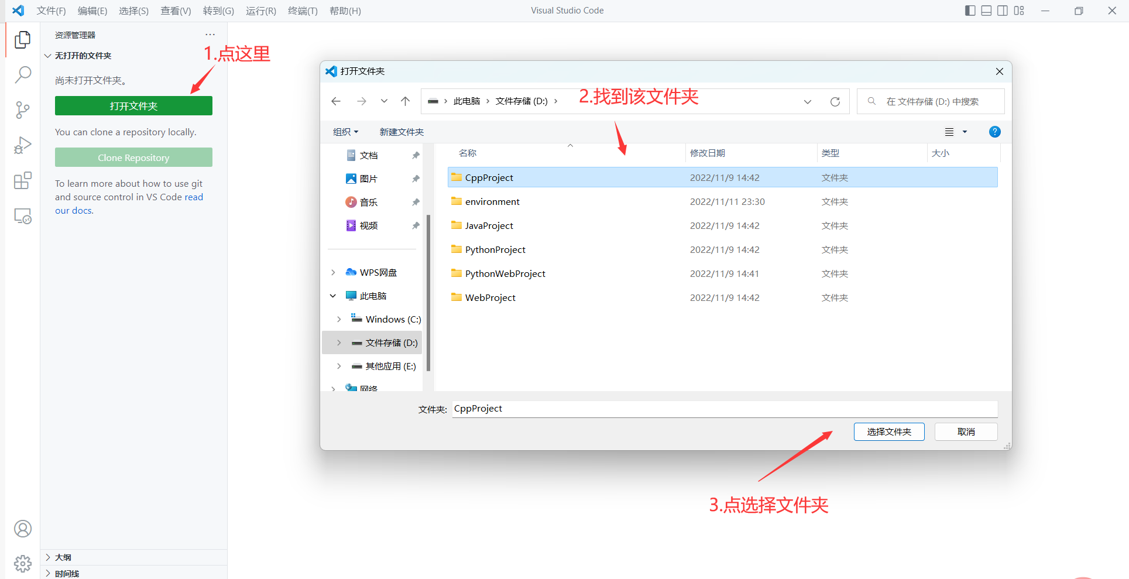The image size is (1129, 579).
Task: Open the 文件(F) menu
Action: pos(51,11)
